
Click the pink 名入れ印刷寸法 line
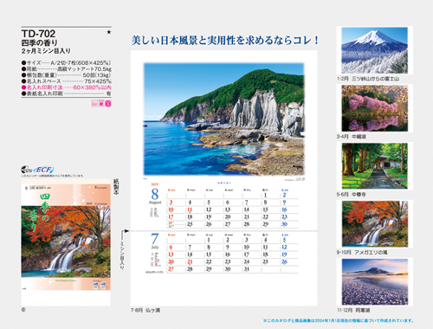tap(66, 87)
